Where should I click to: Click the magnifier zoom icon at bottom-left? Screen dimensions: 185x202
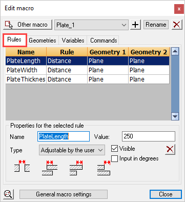click(8, 194)
